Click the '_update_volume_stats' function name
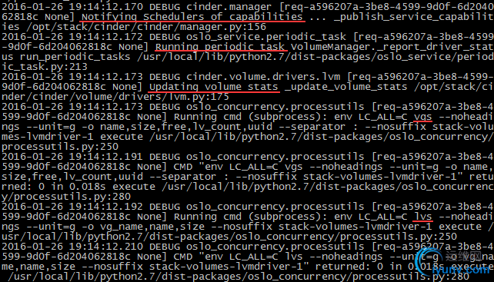The image size is (494, 282). pos(345,87)
